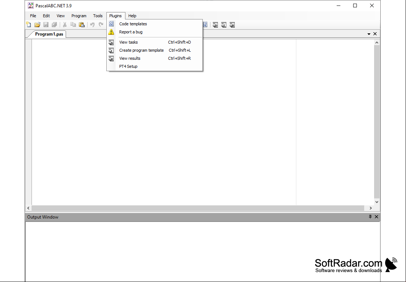This screenshot has width=406, height=282.
Task: Click the editor vertical scrollbar thumb
Action: coord(377,122)
